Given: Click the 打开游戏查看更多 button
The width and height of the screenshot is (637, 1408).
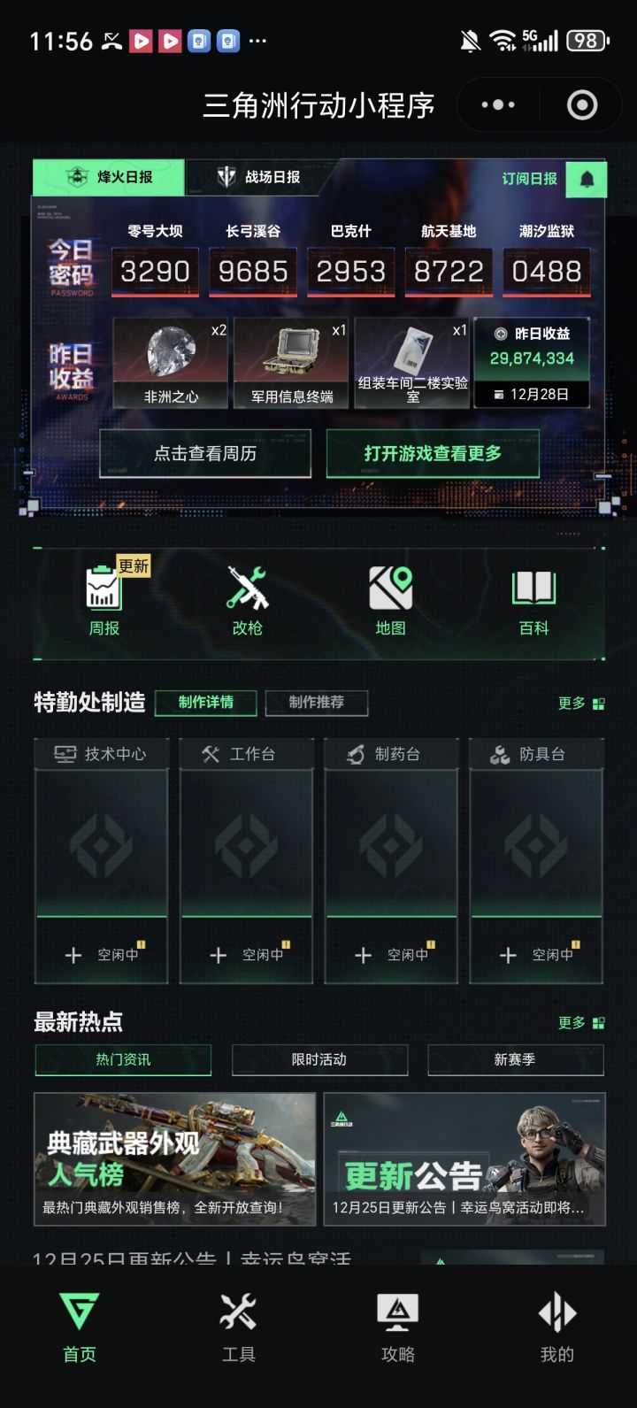Looking at the screenshot, I should pos(433,453).
